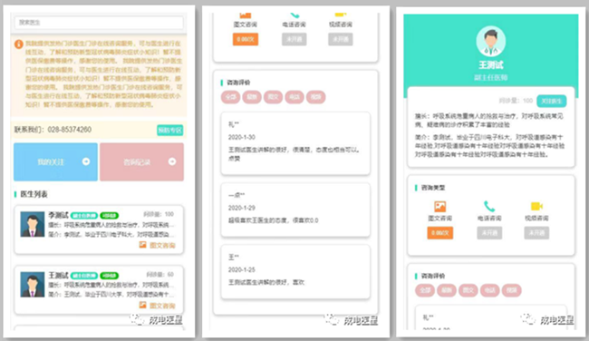
Task: Click the picture icon beside 图文咨询 in 李测试's card
Action: point(143,245)
